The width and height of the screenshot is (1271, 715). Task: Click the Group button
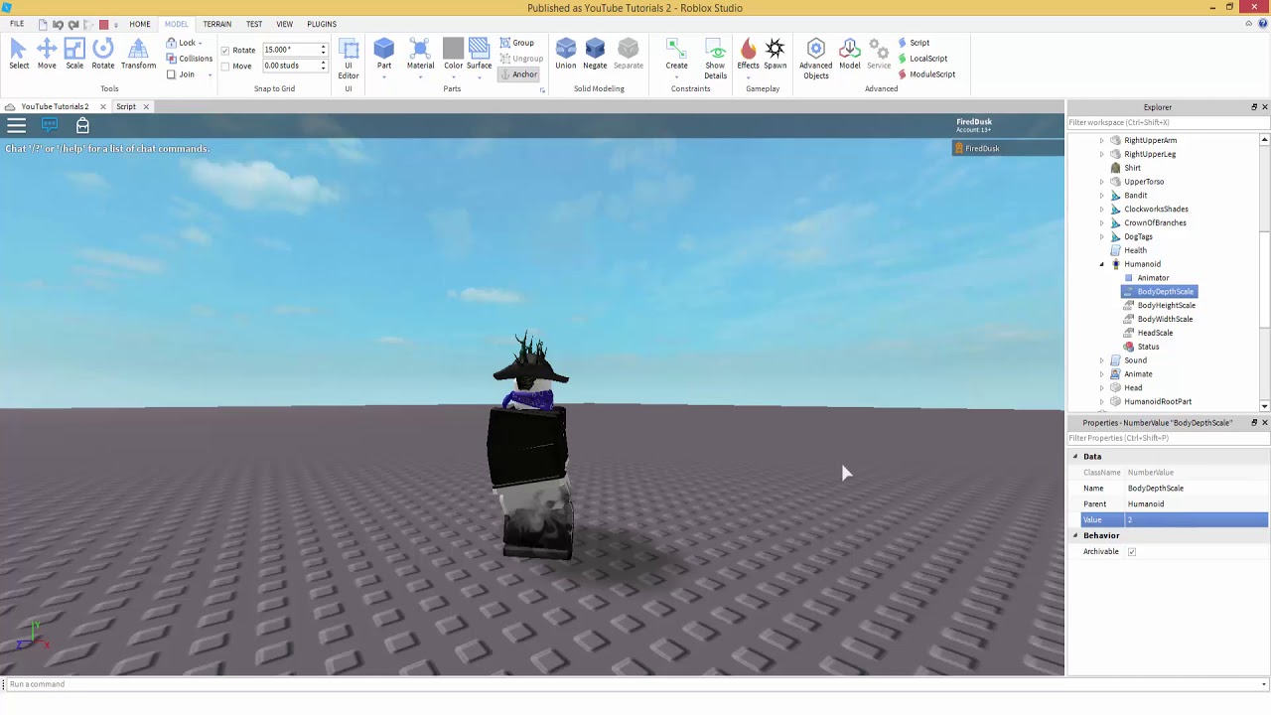coord(517,43)
